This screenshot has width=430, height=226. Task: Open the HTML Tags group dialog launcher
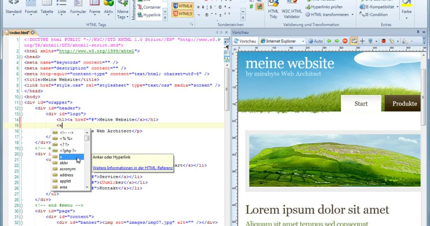[191, 24]
